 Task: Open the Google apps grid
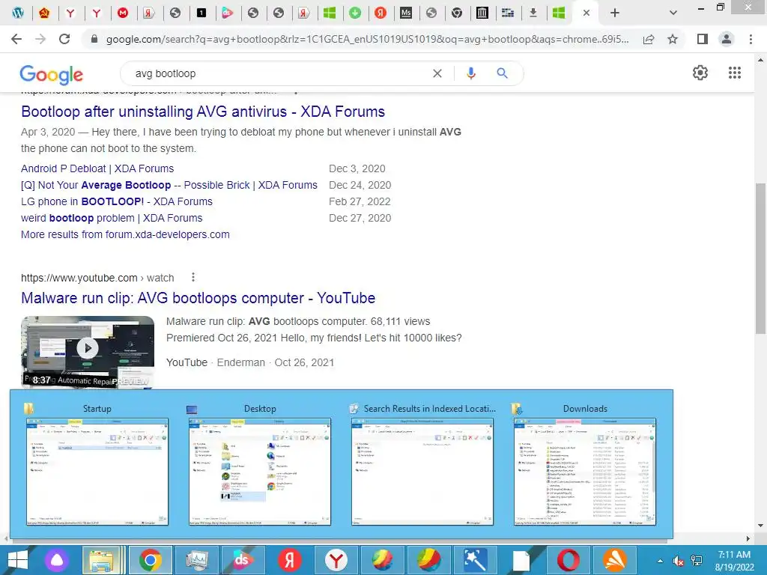(735, 73)
